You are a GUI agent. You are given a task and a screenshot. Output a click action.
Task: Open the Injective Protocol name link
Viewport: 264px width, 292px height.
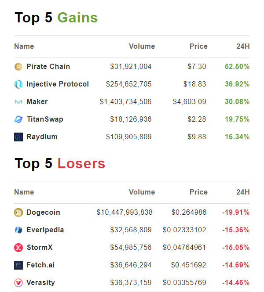click(x=58, y=84)
